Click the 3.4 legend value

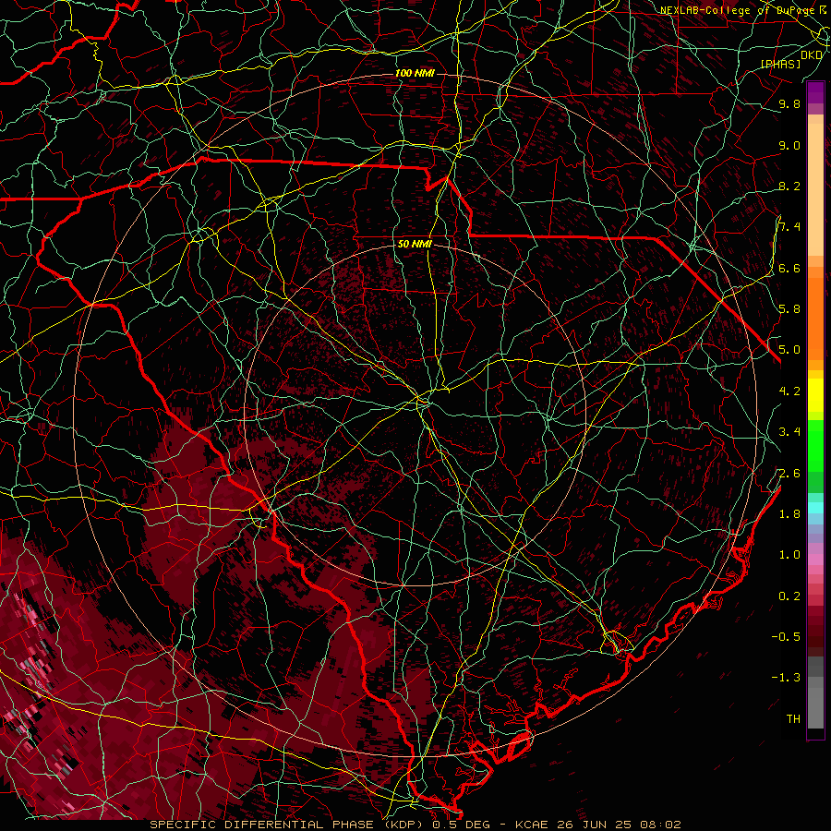(789, 431)
